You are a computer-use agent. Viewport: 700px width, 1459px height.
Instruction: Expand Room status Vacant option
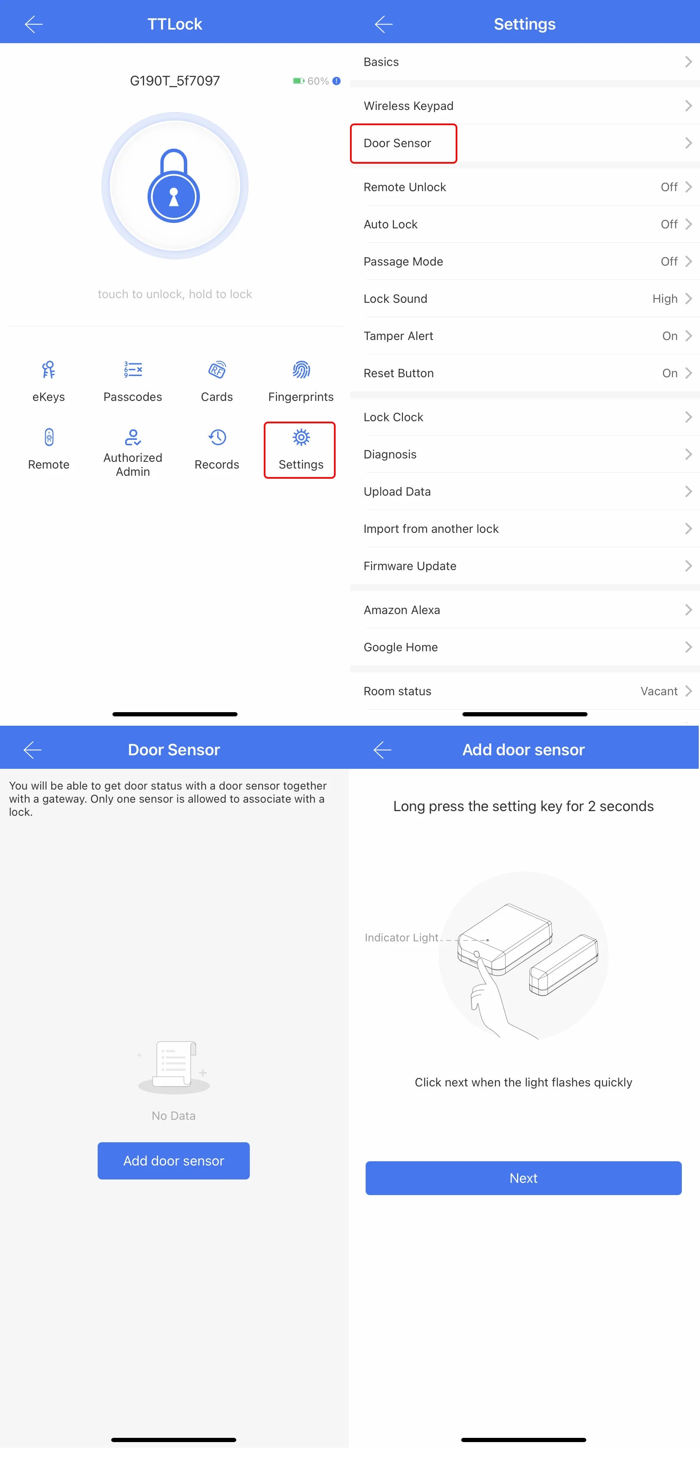point(525,691)
